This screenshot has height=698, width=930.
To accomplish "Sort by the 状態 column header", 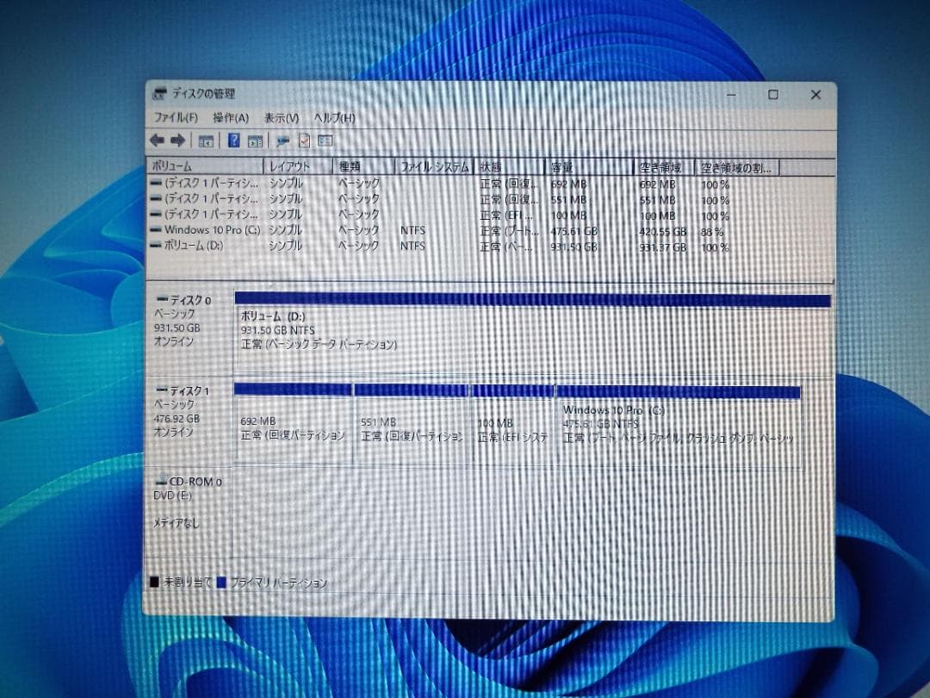I will pos(510,167).
